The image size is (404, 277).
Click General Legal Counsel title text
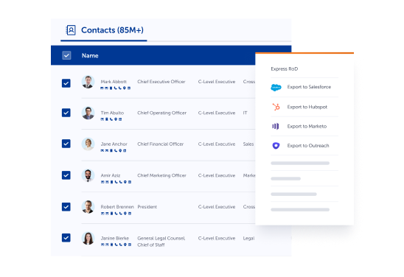click(161, 238)
